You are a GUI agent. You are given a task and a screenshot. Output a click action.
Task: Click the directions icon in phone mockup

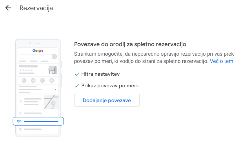[33, 80]
